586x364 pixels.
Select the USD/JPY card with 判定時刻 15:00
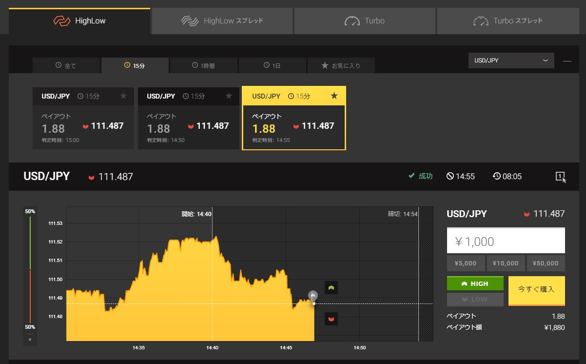83,118
